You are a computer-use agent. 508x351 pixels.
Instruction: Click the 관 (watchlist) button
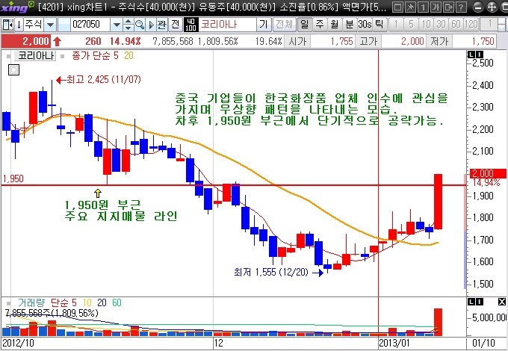point(161,25)
